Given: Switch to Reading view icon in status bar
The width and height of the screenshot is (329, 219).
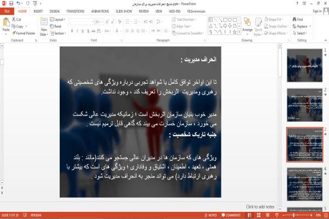Looking at the screenshot, I should pyautogui.click(x=268, y=215).
